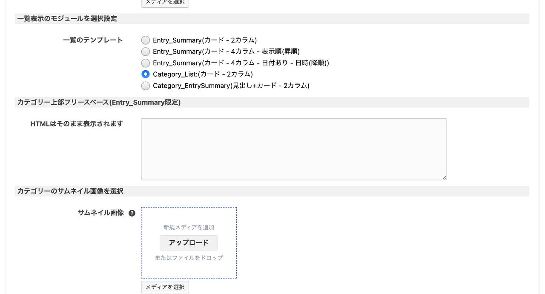Click the 新規メディアを追加 text
The image size is (545, 294).
tap(189, 227)
